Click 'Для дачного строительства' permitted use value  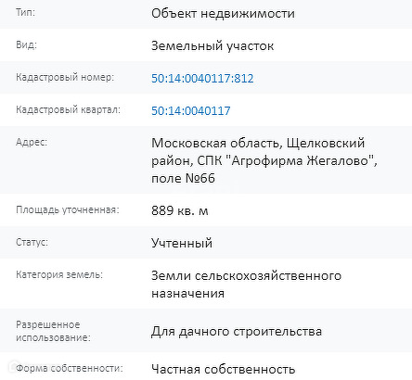[237, 332]
